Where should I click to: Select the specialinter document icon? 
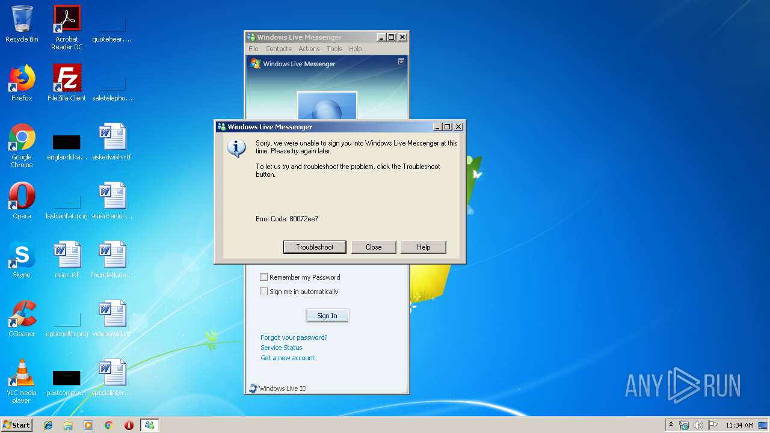tap(112, 378)
